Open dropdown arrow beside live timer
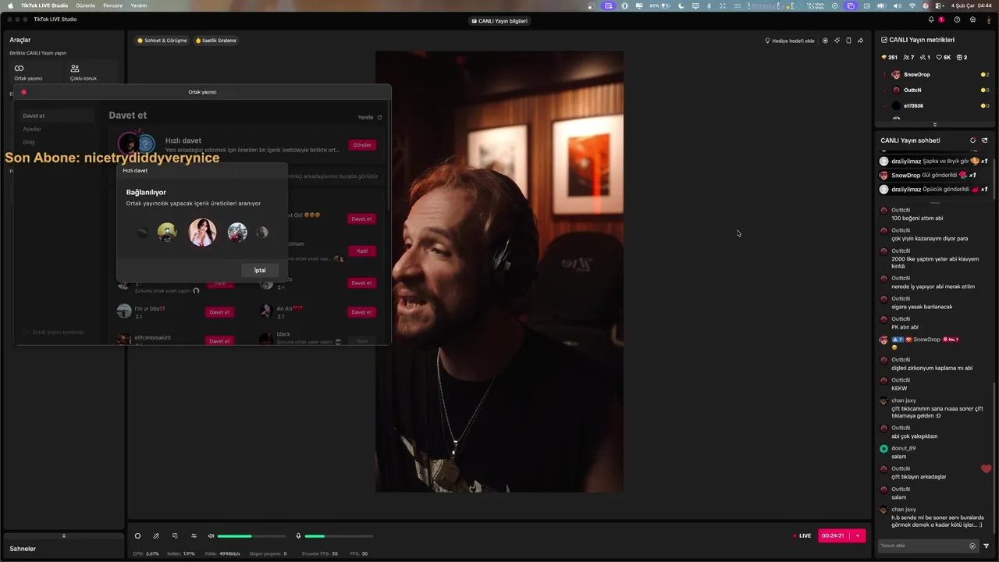Screen dimensions: 999x562 [x=858, y=535]
